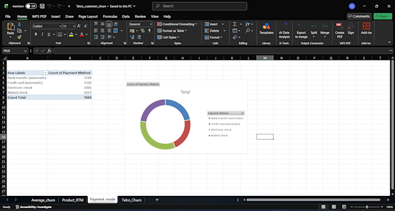Viewport: 395px width, 211px height.
Task: Open Row Labels filter dropdown
Action: 45,72
